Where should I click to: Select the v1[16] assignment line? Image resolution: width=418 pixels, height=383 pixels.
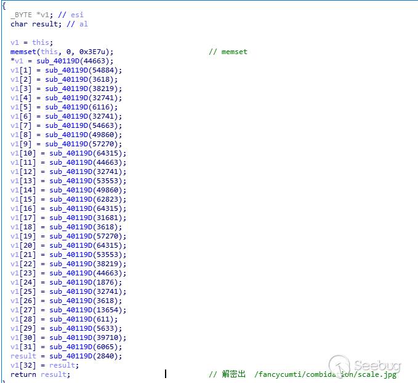68,208
